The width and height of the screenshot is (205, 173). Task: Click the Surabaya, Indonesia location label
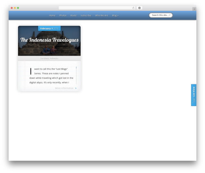tap(49, 58)
